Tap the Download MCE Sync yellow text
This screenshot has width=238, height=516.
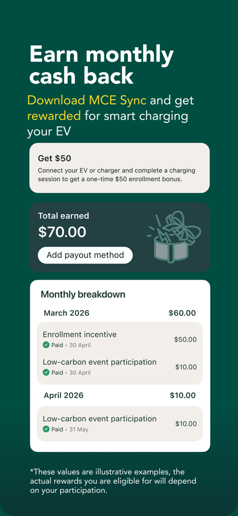point(87,101)
